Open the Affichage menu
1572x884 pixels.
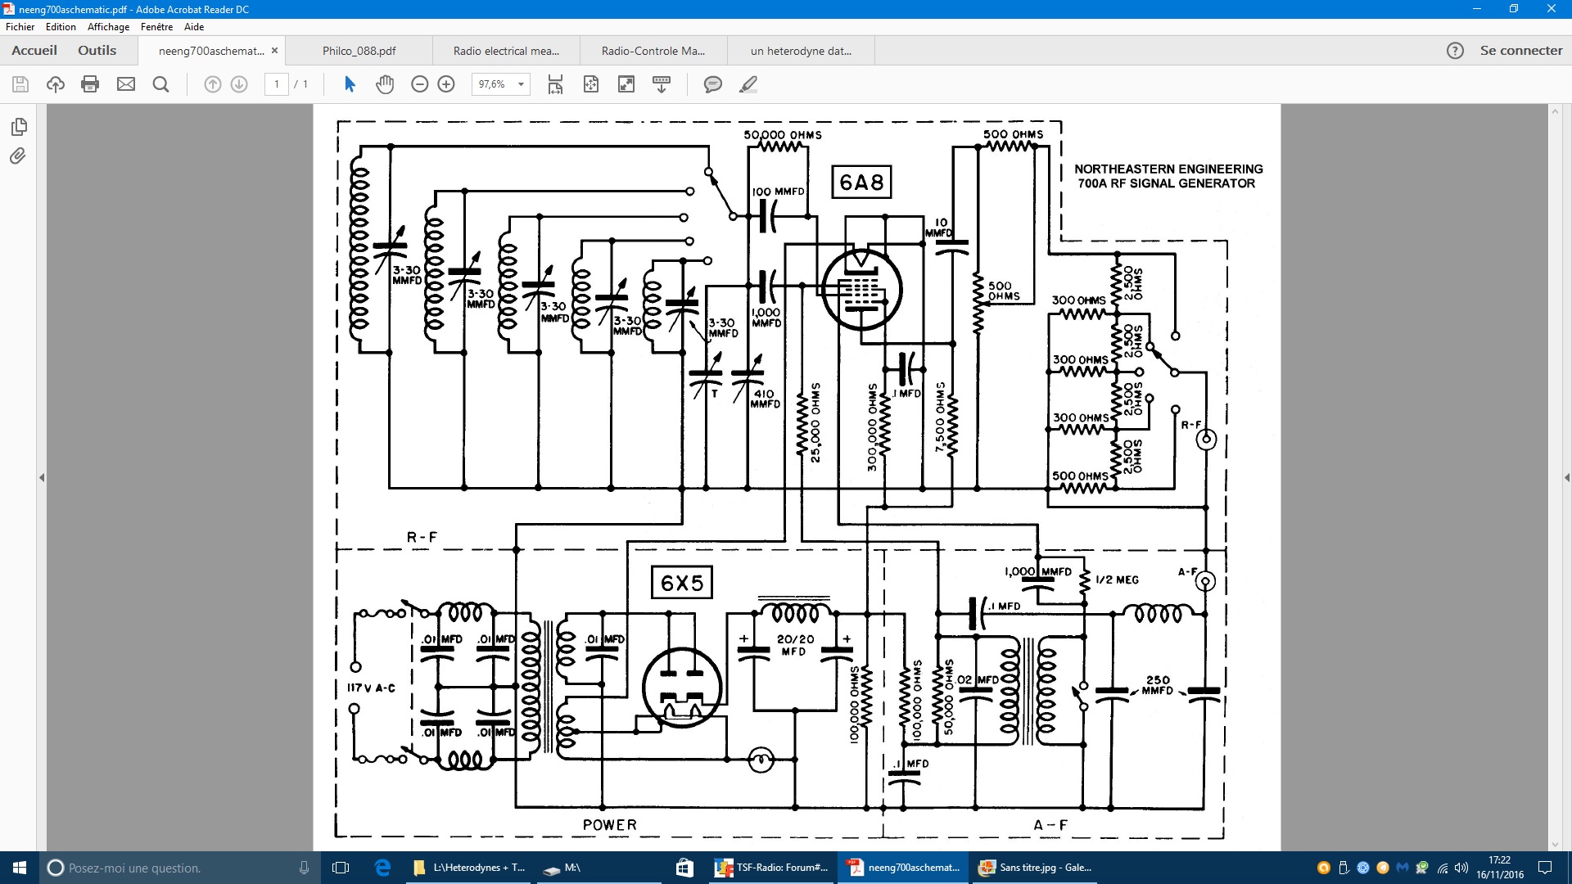tap(108, 27)
